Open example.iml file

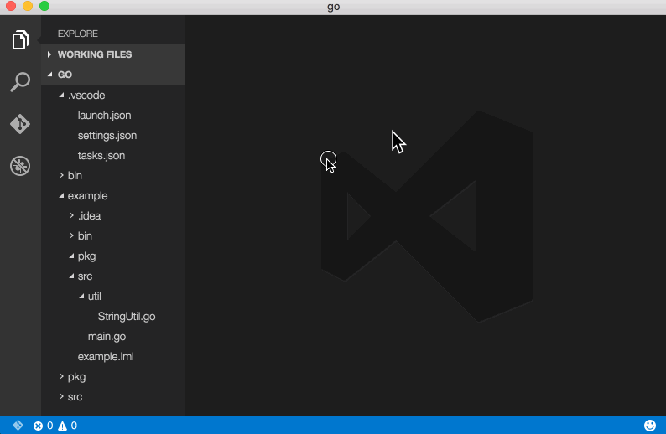point(106,356)
